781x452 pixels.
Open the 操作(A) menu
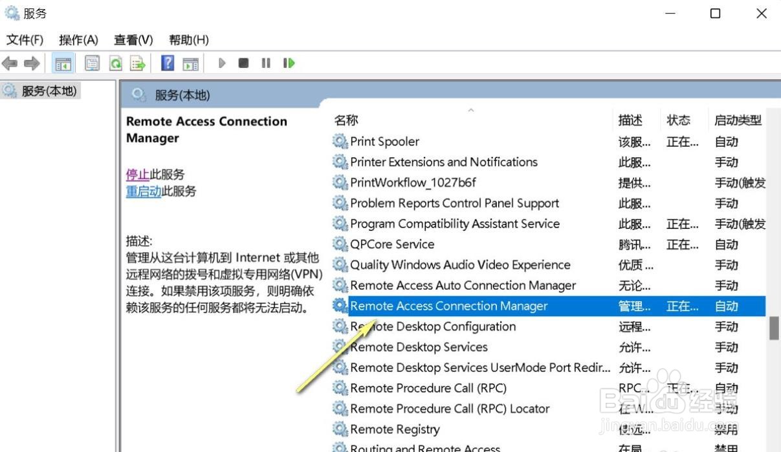pyautogui.click(x=78, y=40)
